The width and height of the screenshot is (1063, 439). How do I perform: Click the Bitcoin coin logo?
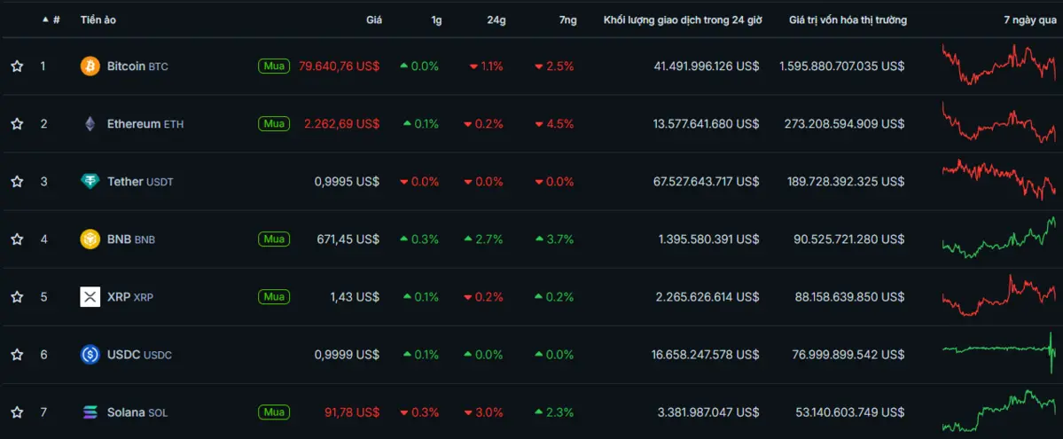(90, 67)
